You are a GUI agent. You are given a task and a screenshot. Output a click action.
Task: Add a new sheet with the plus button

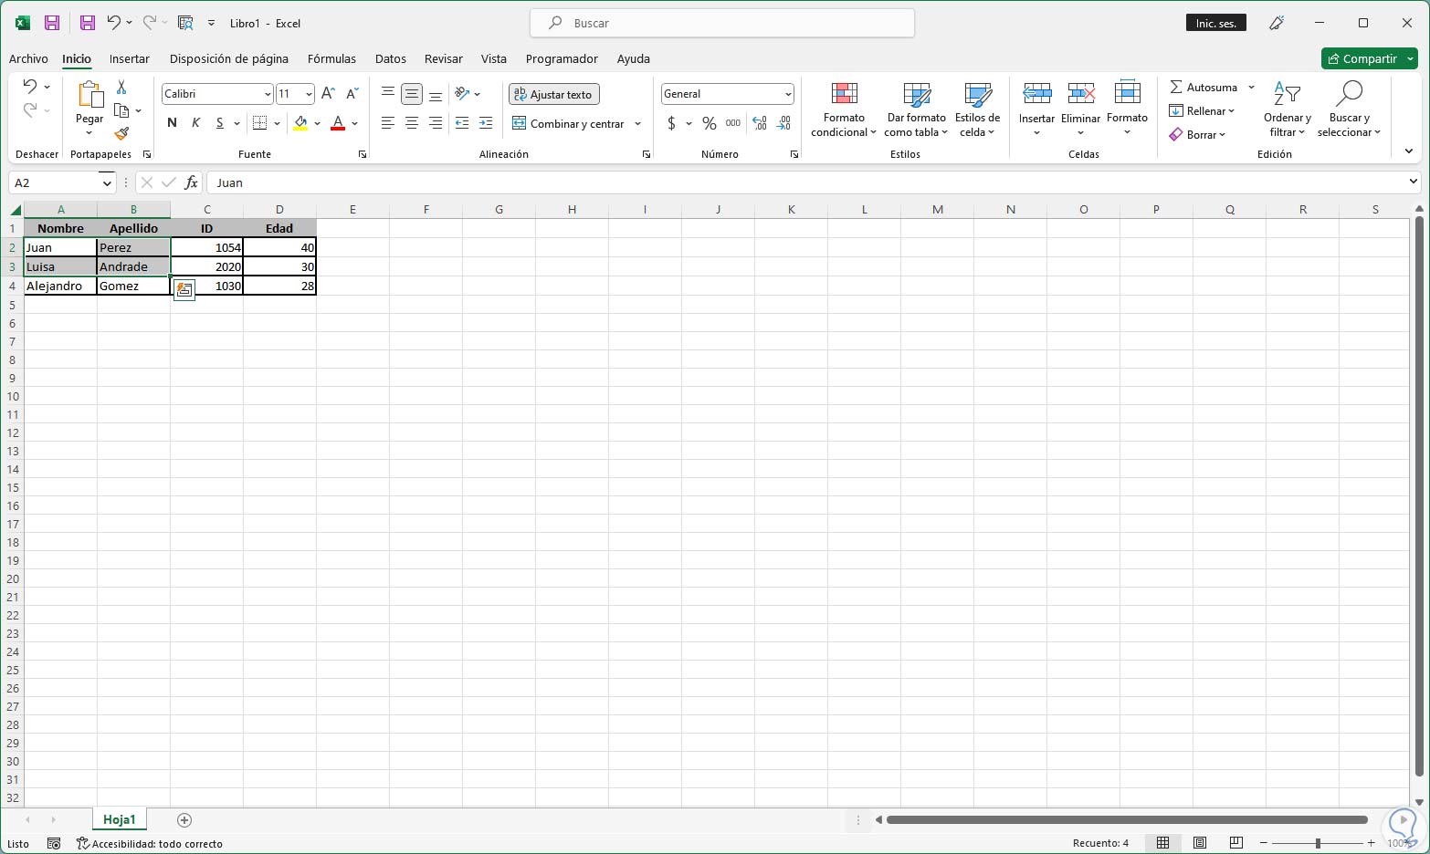click(184, 820)
